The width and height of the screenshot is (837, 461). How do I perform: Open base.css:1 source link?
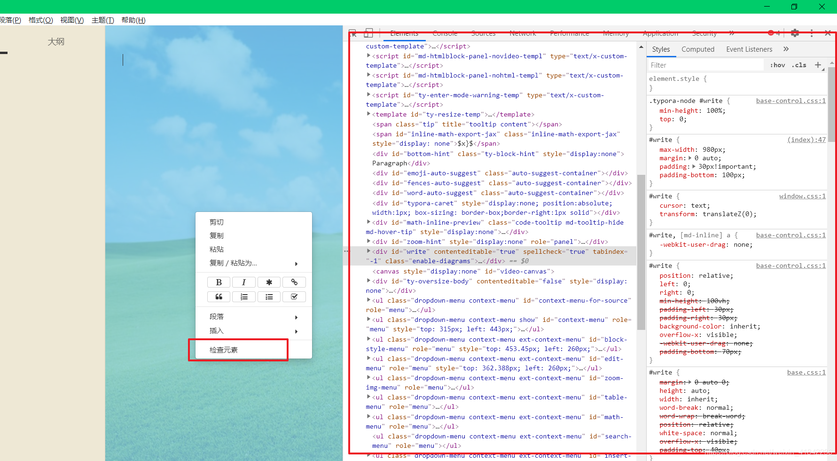point(806,372)
